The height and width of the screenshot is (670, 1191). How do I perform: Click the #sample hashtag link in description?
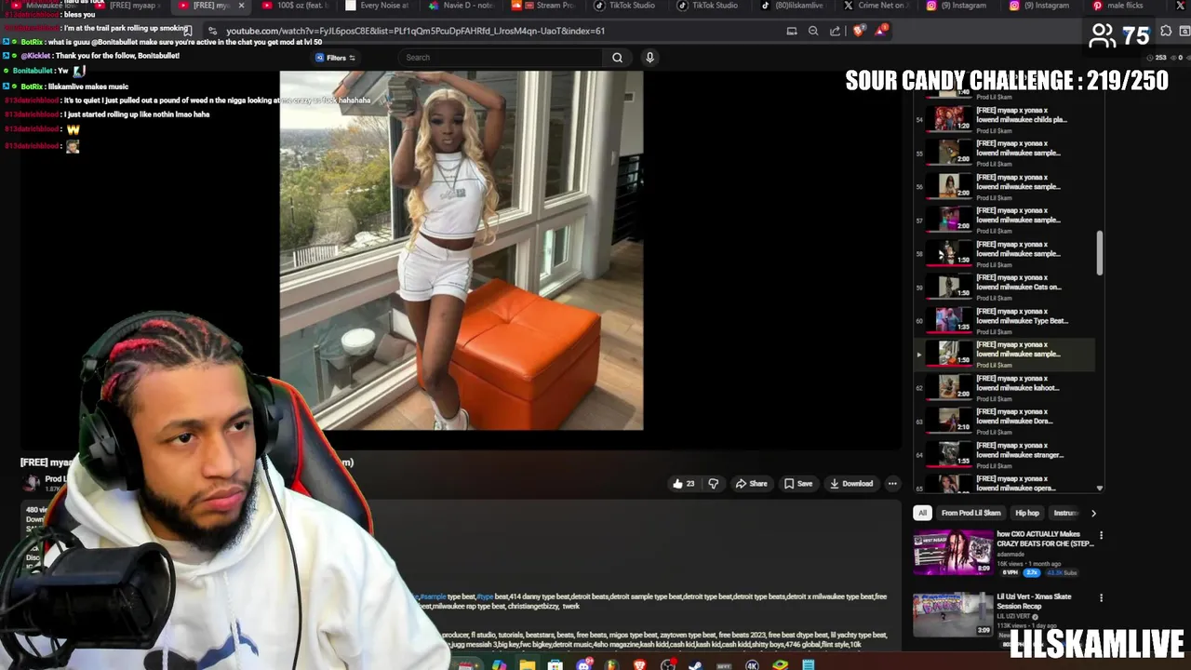point(433,596)
